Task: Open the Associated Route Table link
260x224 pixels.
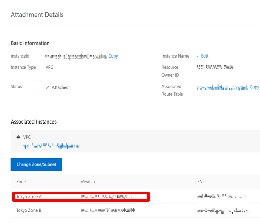Action: coord(222,87)
